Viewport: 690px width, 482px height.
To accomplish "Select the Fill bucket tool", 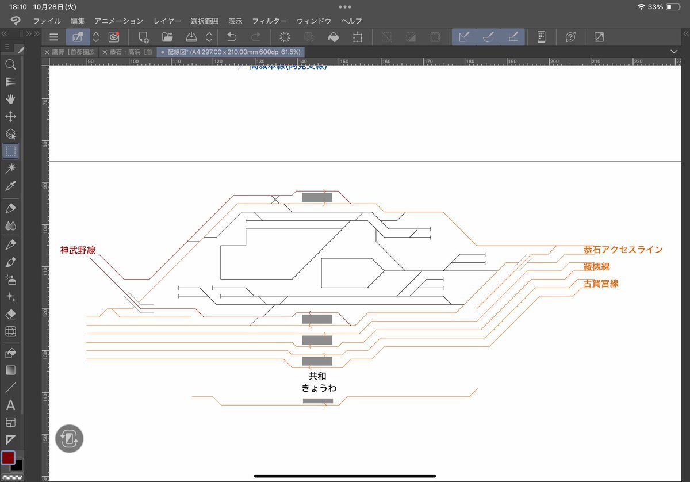I will [10, 353].
